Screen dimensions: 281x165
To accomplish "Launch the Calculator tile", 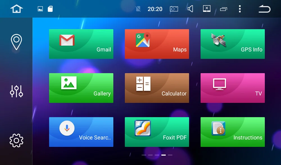I will click(157, 88).
